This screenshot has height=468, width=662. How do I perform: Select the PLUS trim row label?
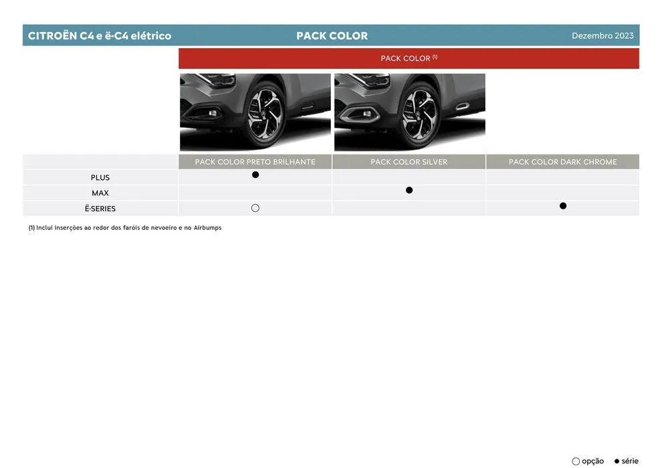click(100, 177)
